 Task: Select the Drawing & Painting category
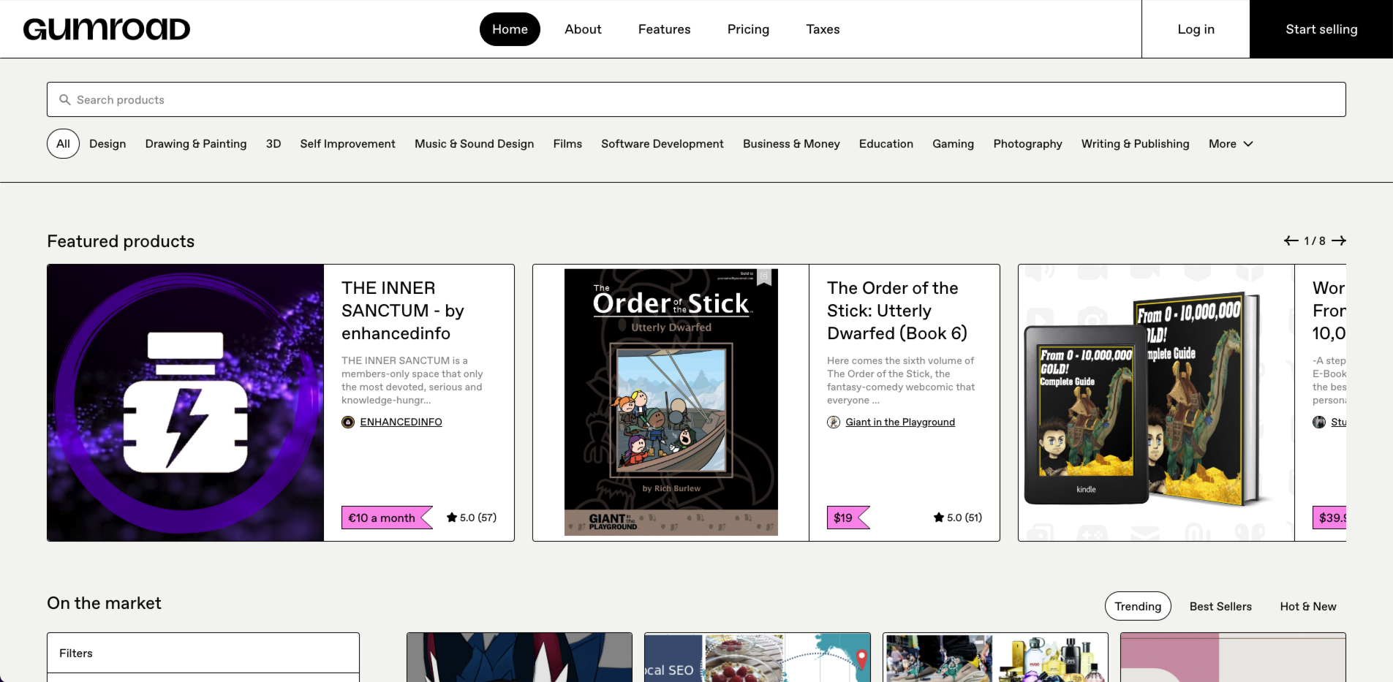tap(196, 144)
